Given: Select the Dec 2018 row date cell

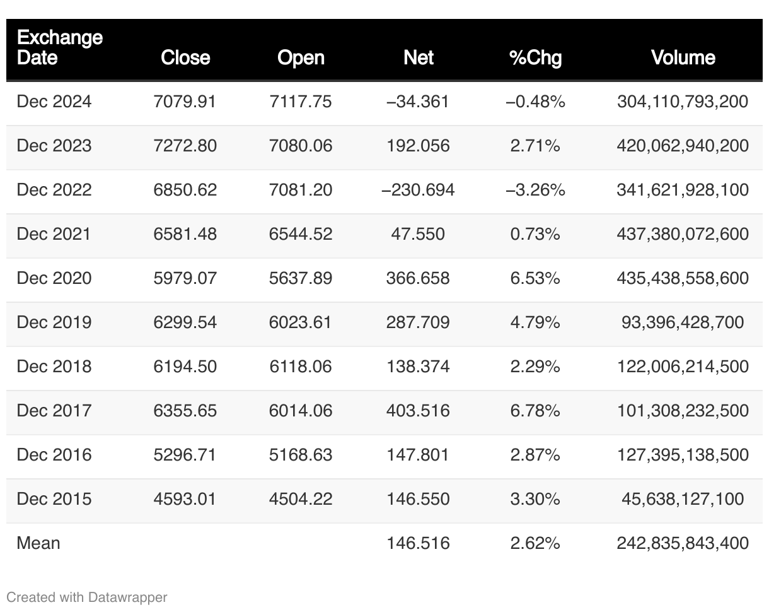Looking at the screenshot, I should pos(54,367).
